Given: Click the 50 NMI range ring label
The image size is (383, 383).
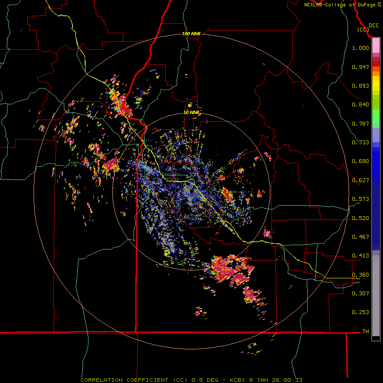Looking at the screenshot, I should (191, 112).
